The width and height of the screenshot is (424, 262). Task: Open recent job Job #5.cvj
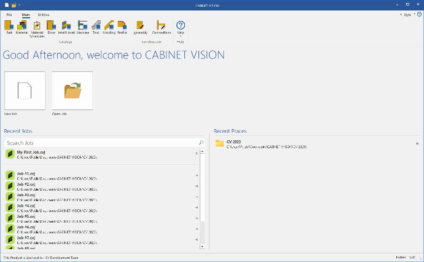pyautogui.click(x=101, y=219)
